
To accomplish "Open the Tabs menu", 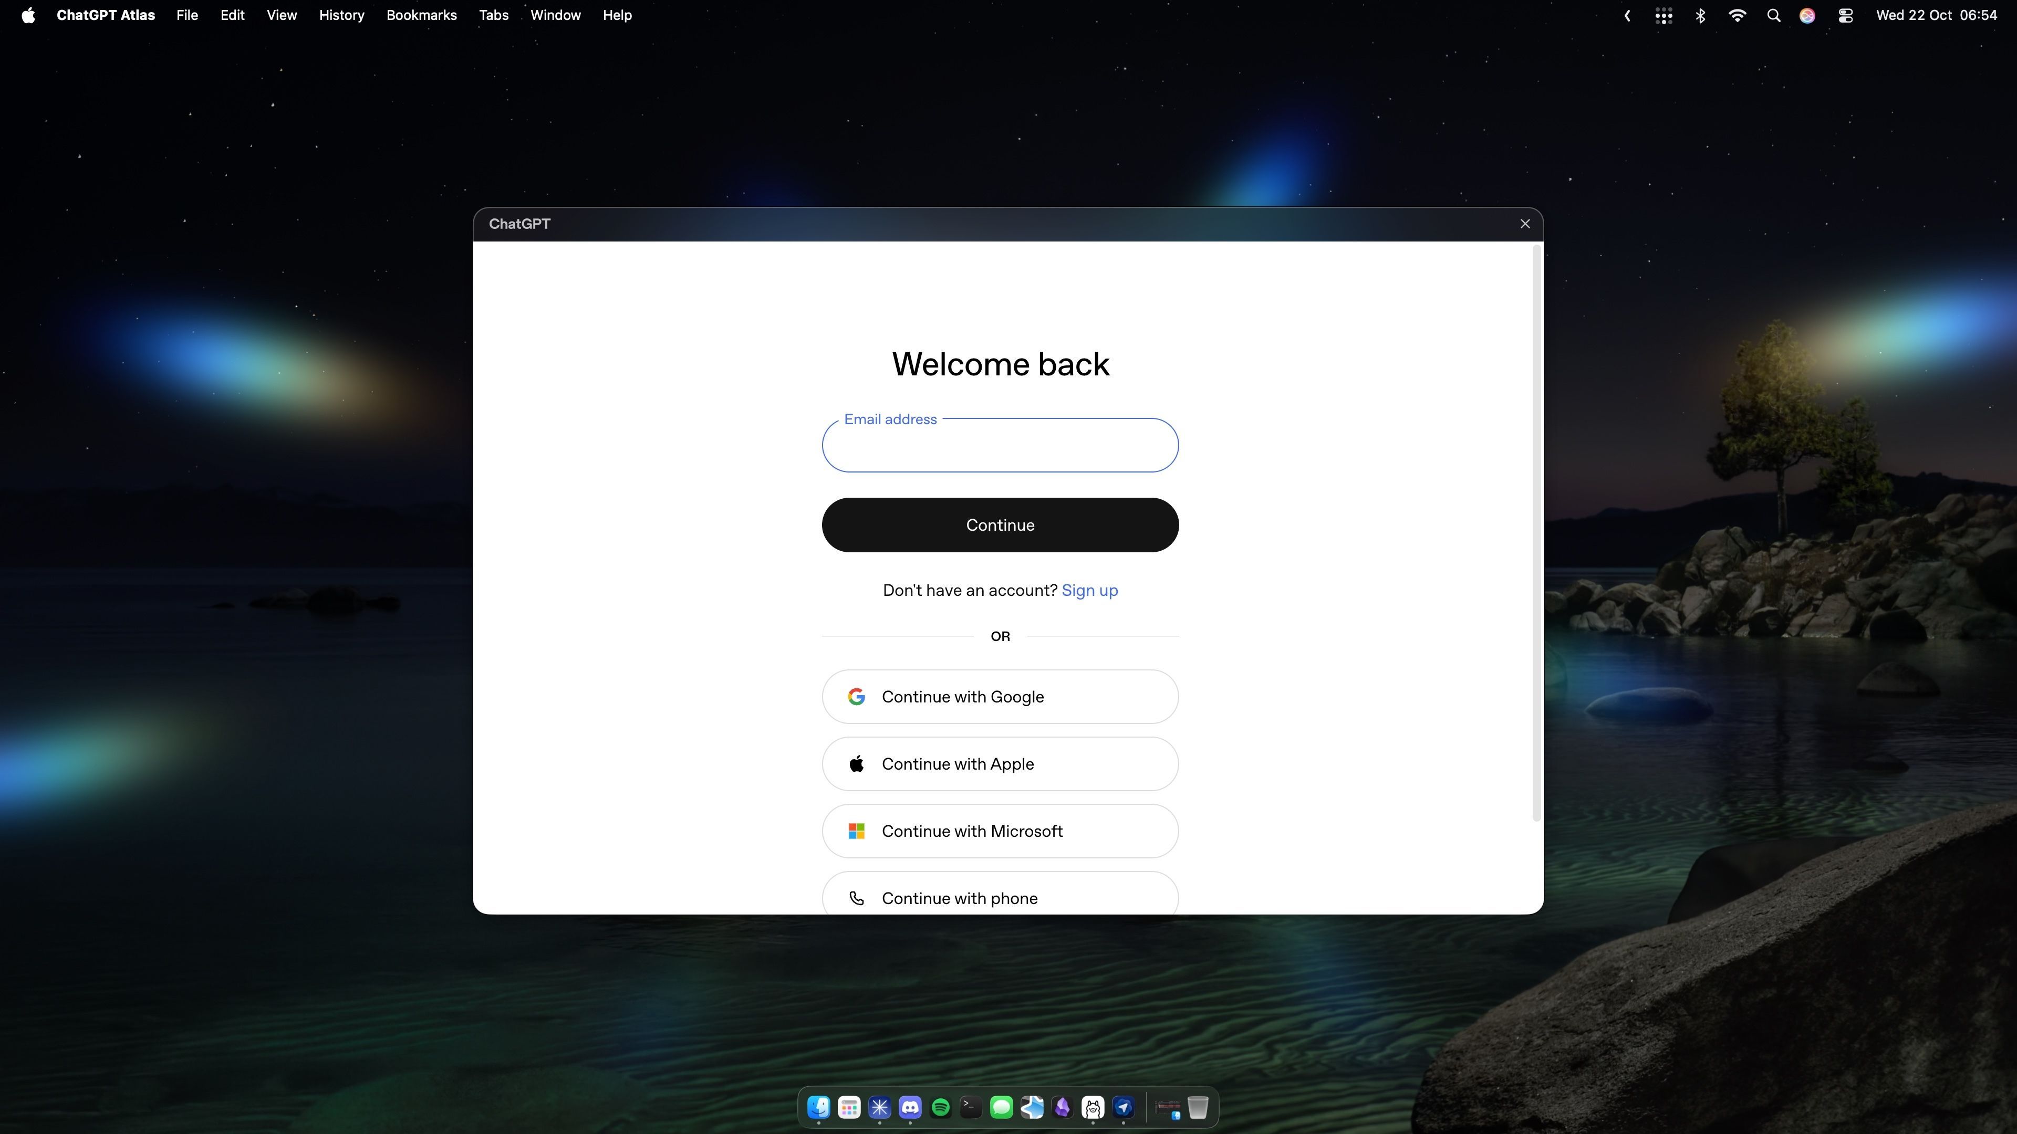I will pos(493,16).
